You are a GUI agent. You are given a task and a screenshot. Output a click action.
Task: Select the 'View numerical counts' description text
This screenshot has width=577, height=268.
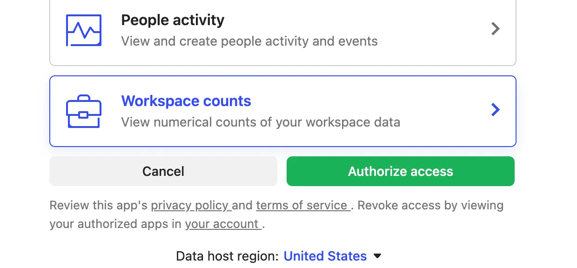click(261, 122)
